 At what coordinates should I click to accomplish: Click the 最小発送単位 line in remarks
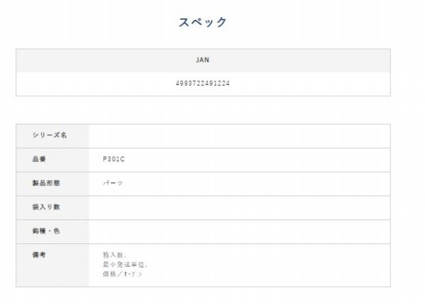125,264
